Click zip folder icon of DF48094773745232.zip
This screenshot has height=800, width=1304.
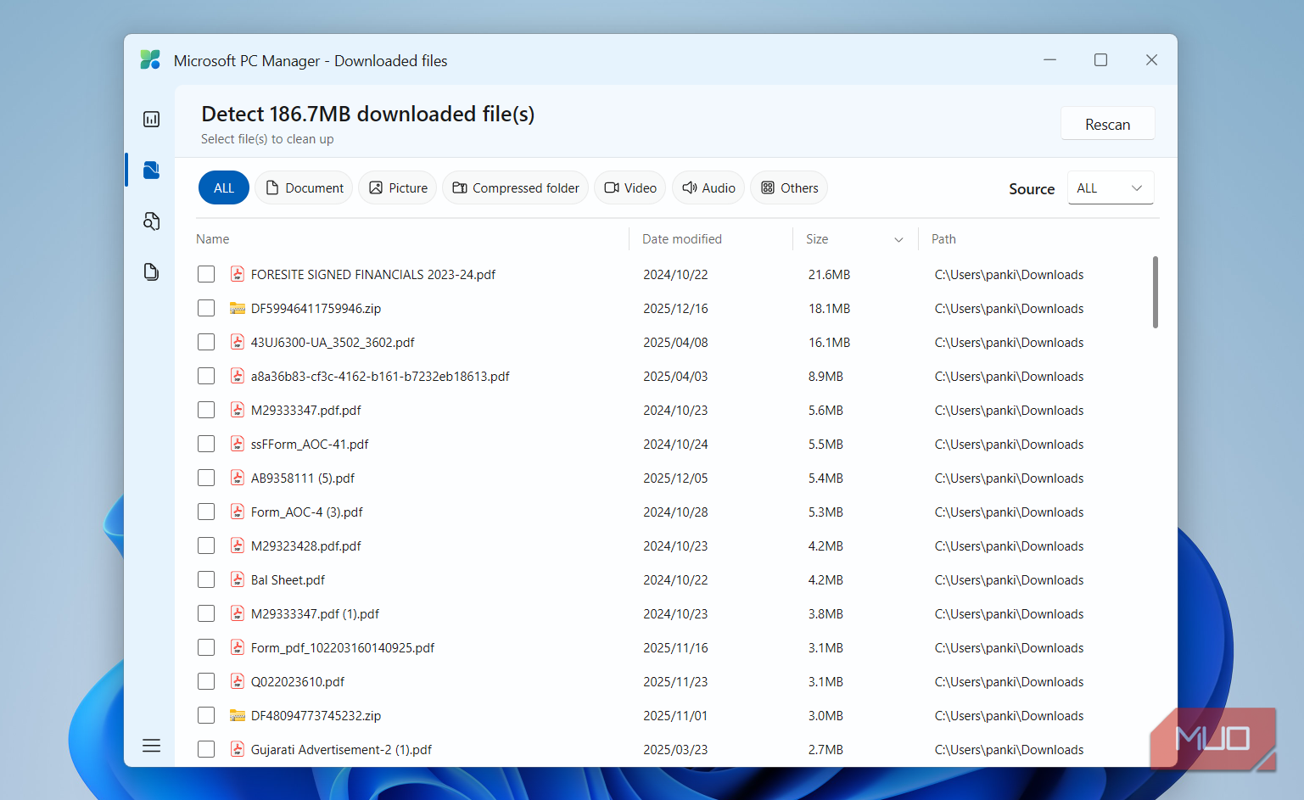[x=238, y=715]
